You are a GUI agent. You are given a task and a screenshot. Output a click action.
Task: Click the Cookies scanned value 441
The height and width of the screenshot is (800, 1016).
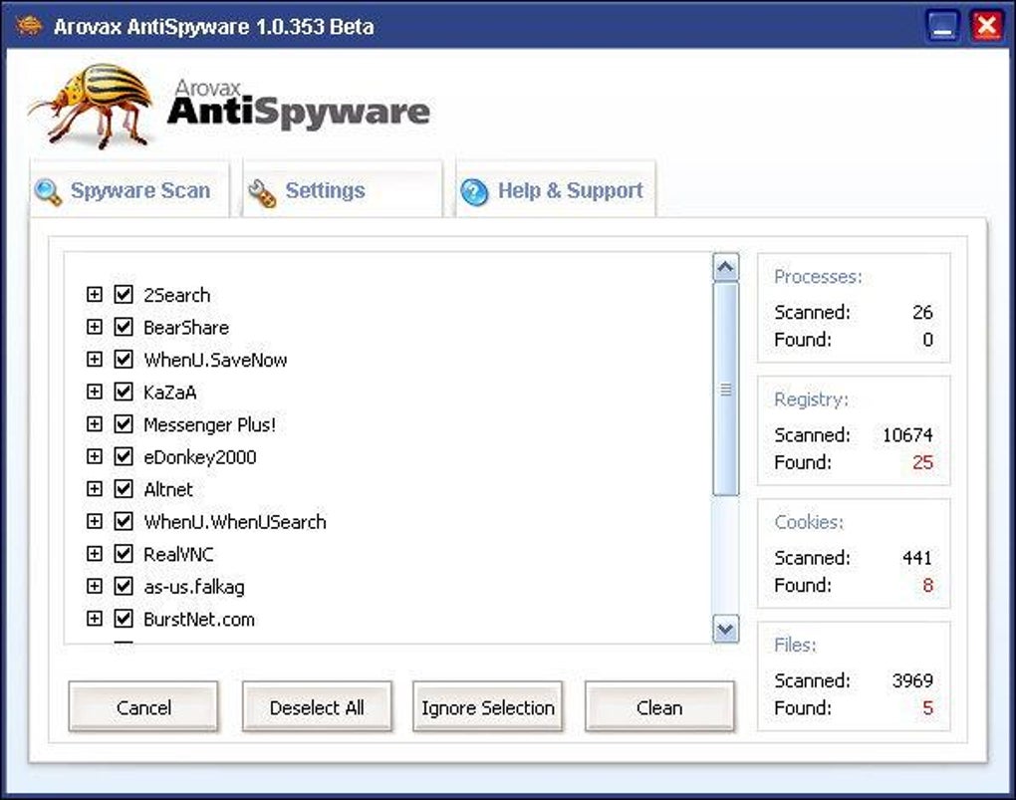pos(916,558)
